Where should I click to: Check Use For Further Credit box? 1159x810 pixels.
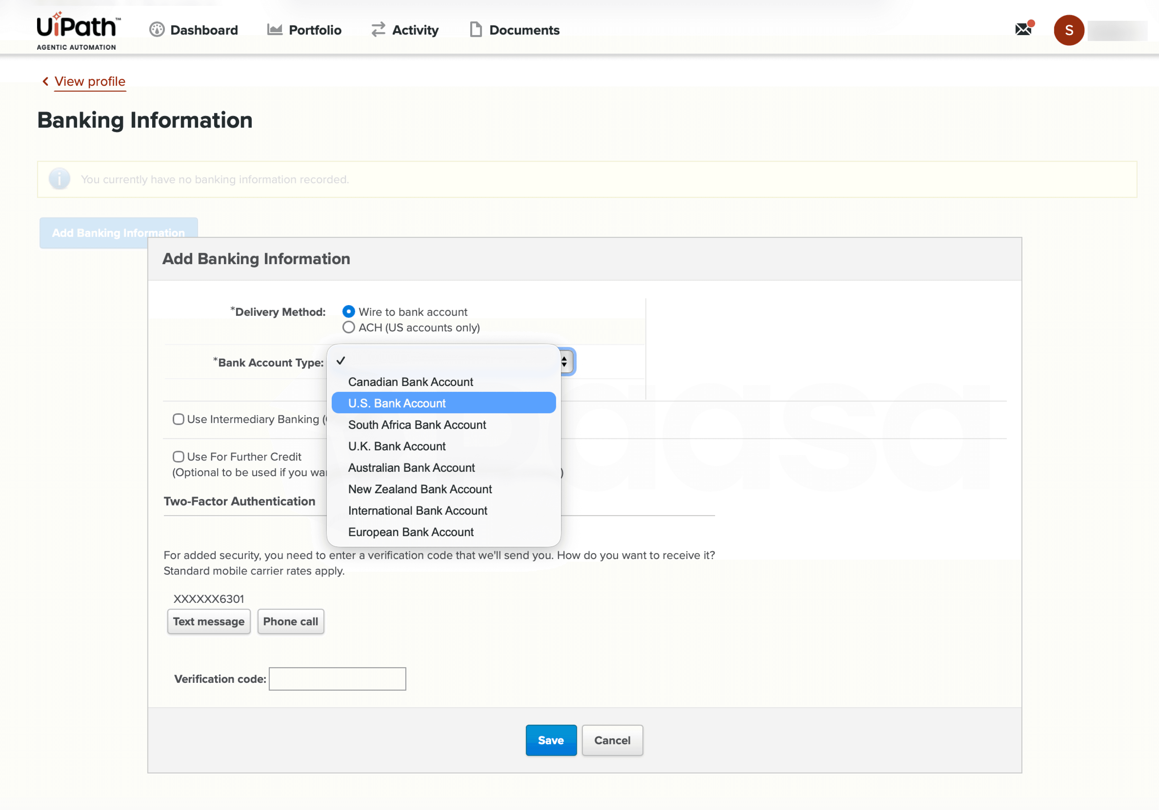[178, 456]
